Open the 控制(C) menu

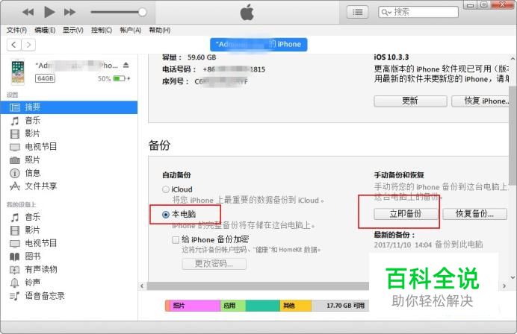[102, 31]
